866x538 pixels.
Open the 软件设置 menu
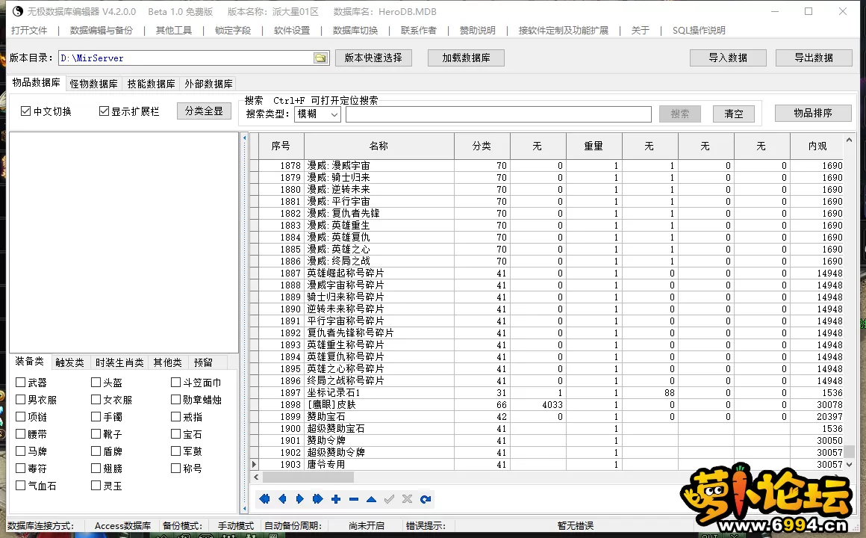coord(292,31)
